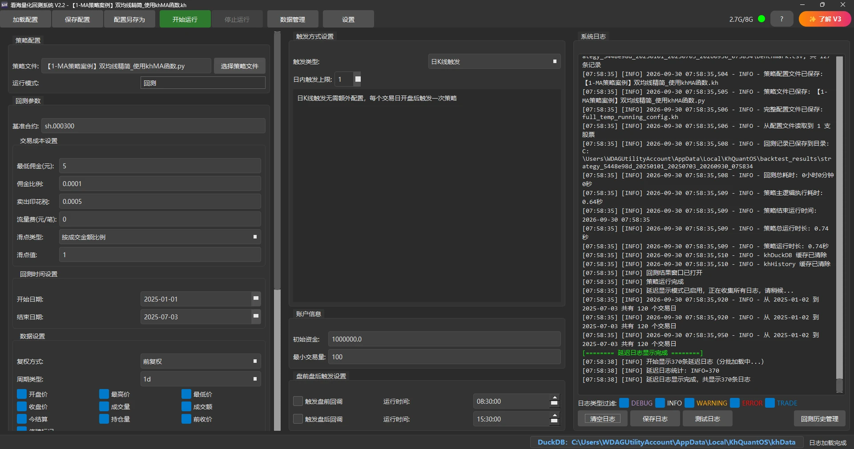Click the 保存日志 button
The width and height of the screenshot is (854, 449).
pos(655,418)
